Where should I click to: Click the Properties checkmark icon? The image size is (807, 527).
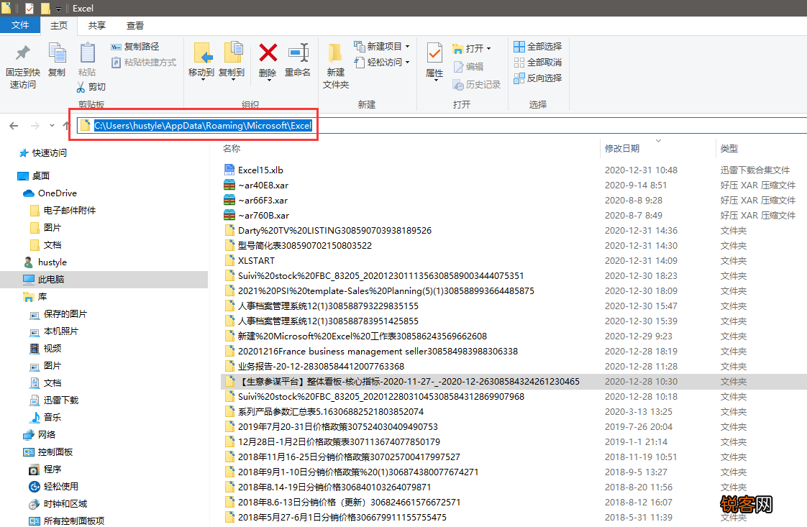pyautogui.click(x=434, y=53)
